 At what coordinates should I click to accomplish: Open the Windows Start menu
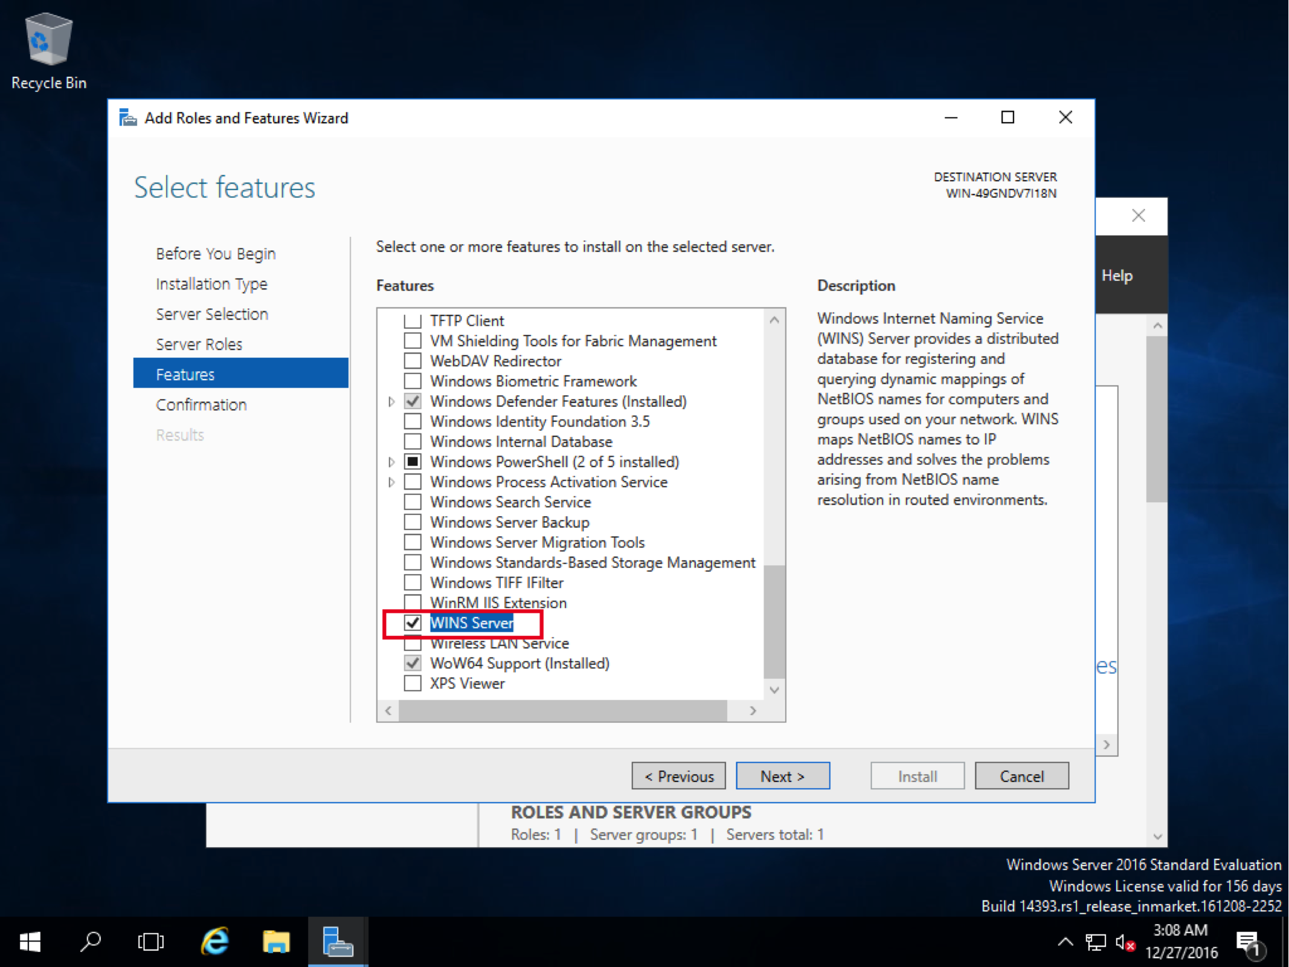pyautogui.click(x=30, y=942)
